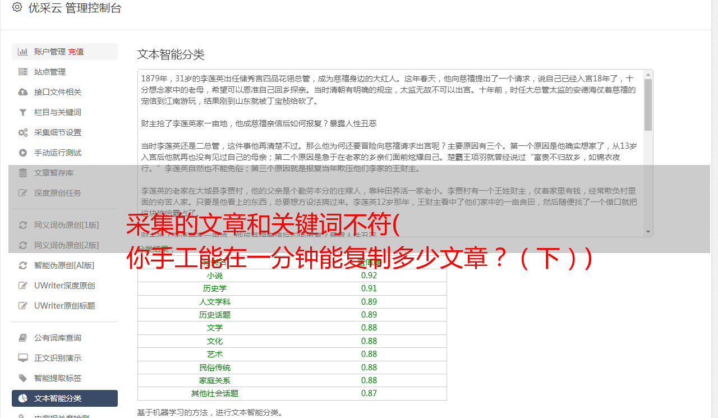
Task: Select 同义词伪原创[2版] in sidebar
Action: click(65, 245)
